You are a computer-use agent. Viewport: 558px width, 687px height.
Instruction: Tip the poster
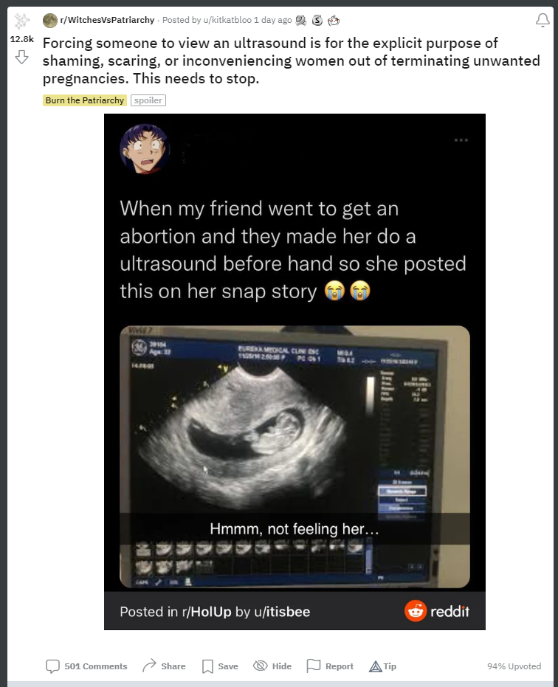pos(382,666)
